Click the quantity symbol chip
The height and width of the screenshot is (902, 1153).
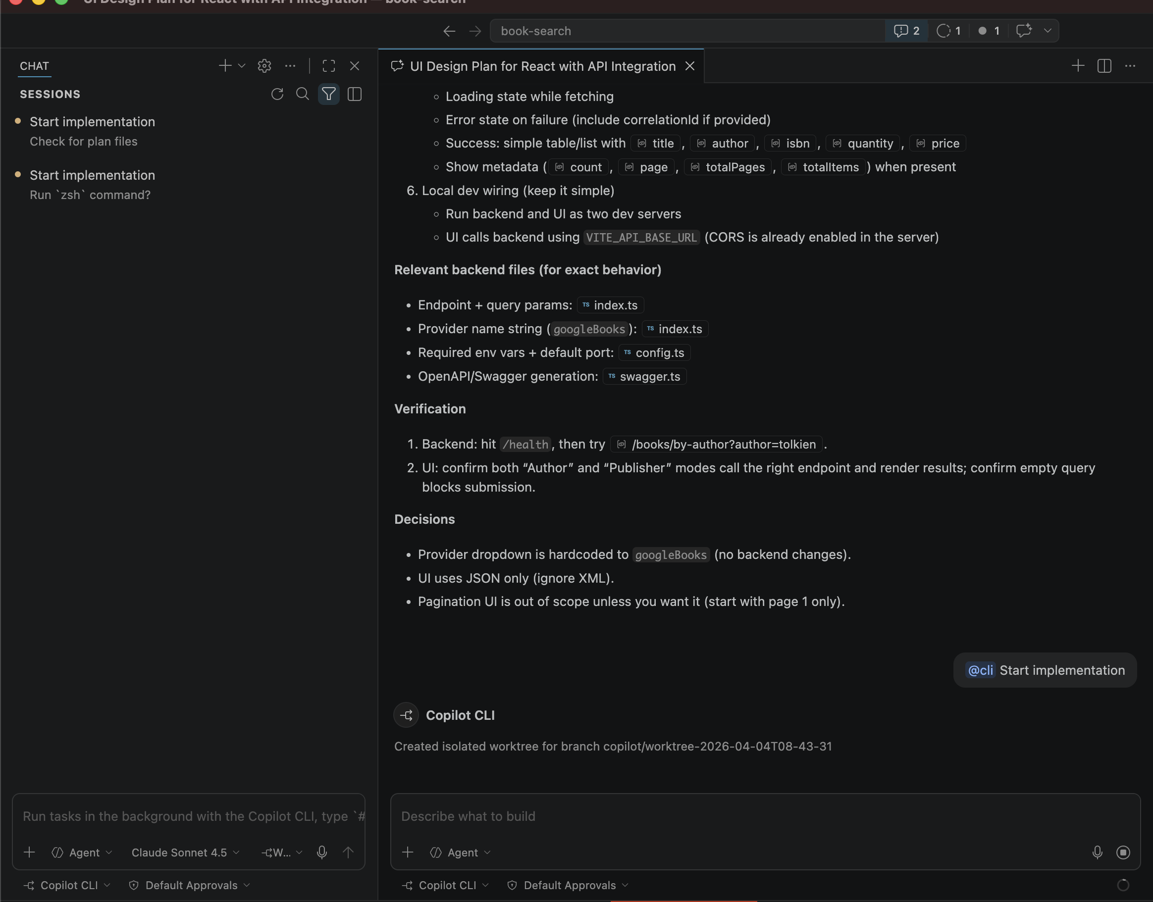click(863, 143)
